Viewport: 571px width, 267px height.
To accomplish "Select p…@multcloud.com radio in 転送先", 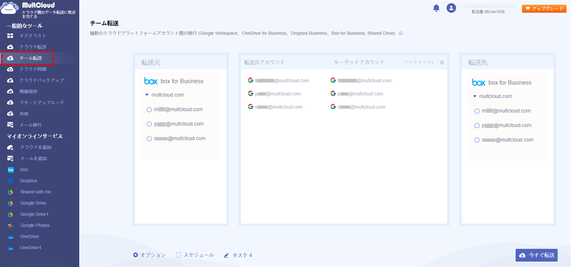I will pyautogui.click(x=477, y=126).
